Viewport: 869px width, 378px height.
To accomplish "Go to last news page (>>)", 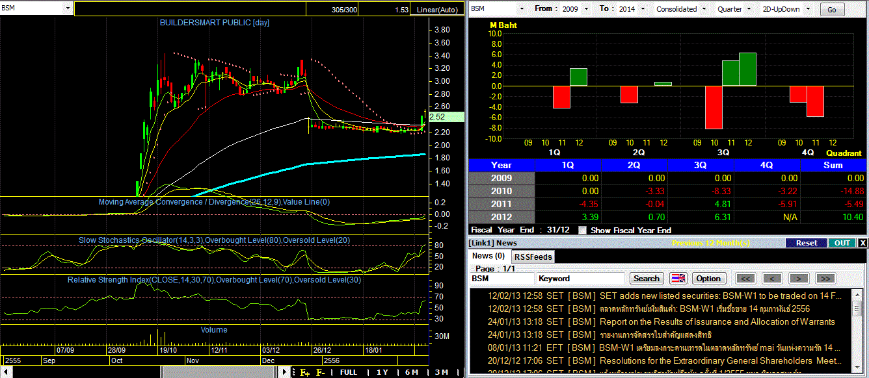I will [825, 279].
